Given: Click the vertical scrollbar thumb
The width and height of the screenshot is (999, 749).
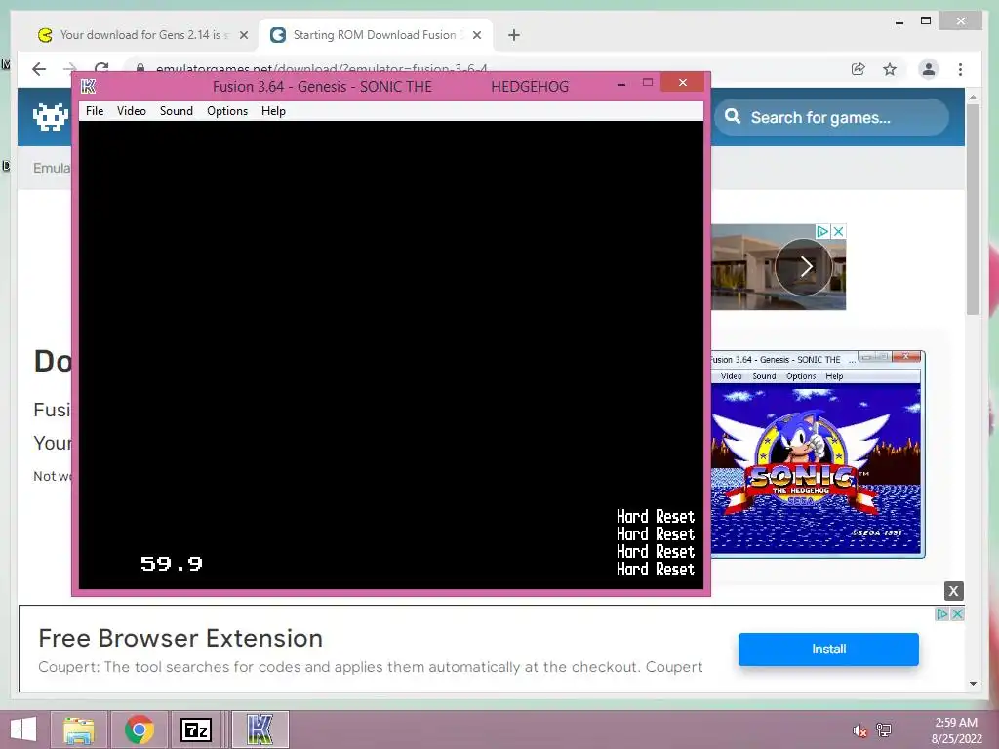Looking at the screenshot, I should (973, 210).
